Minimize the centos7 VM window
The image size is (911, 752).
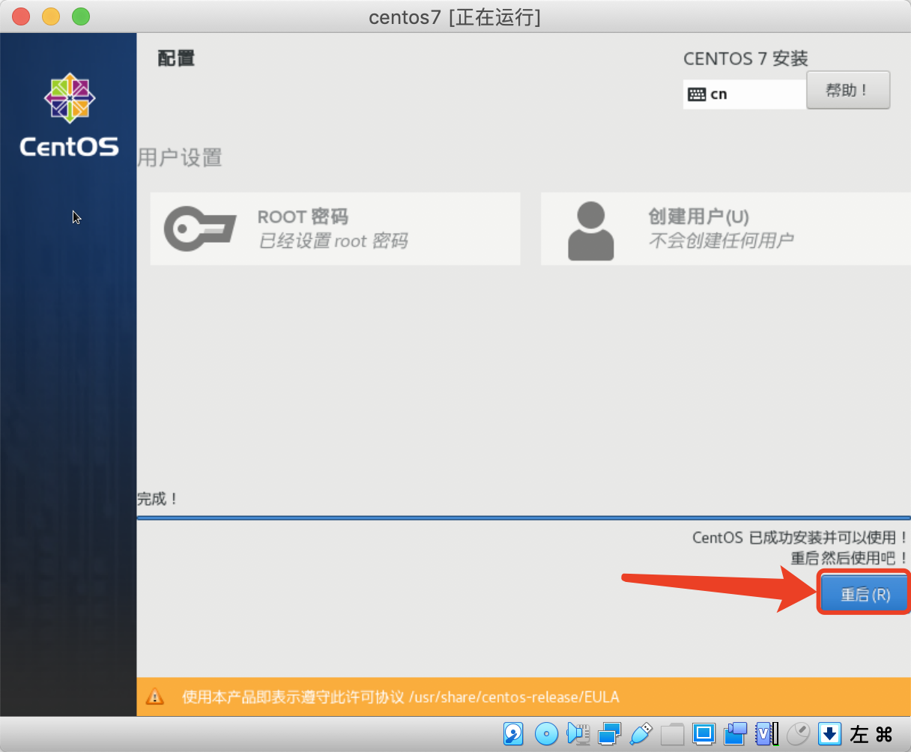(x=51, y=16)
